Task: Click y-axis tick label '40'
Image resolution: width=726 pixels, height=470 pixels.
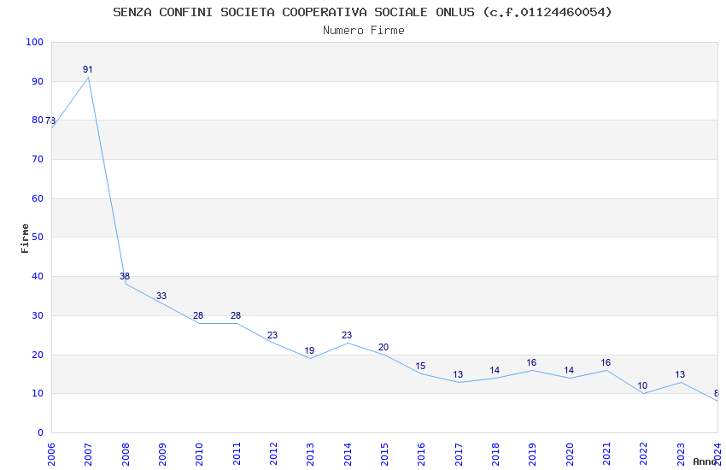Action: click(x=38, y=276)
